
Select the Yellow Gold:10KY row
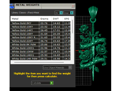tap(41, 27)
